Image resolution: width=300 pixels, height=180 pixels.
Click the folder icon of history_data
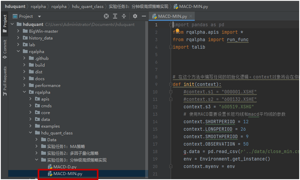click(25, 38)
